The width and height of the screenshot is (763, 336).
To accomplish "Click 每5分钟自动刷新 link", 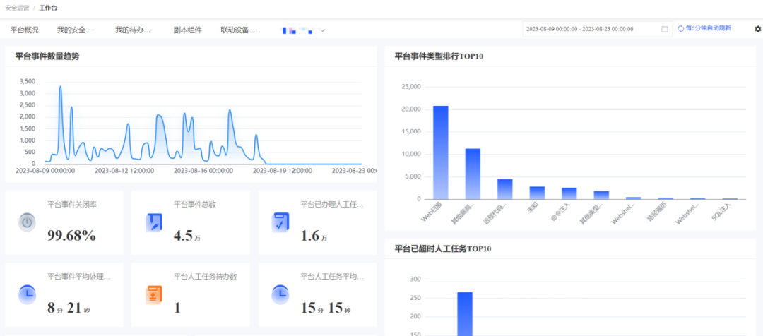I will tap(708, 29).
